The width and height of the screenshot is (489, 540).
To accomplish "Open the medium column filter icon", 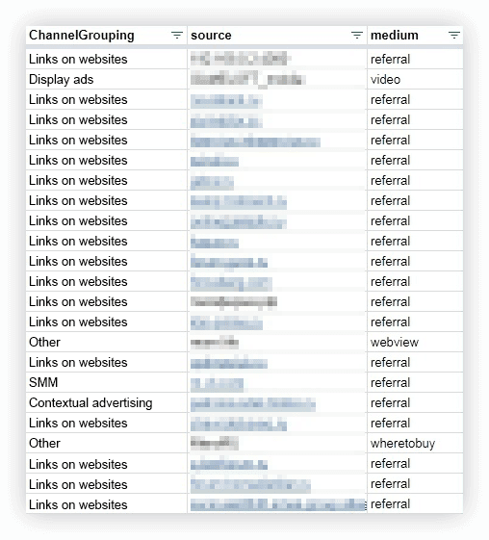I will coord(454,35).
